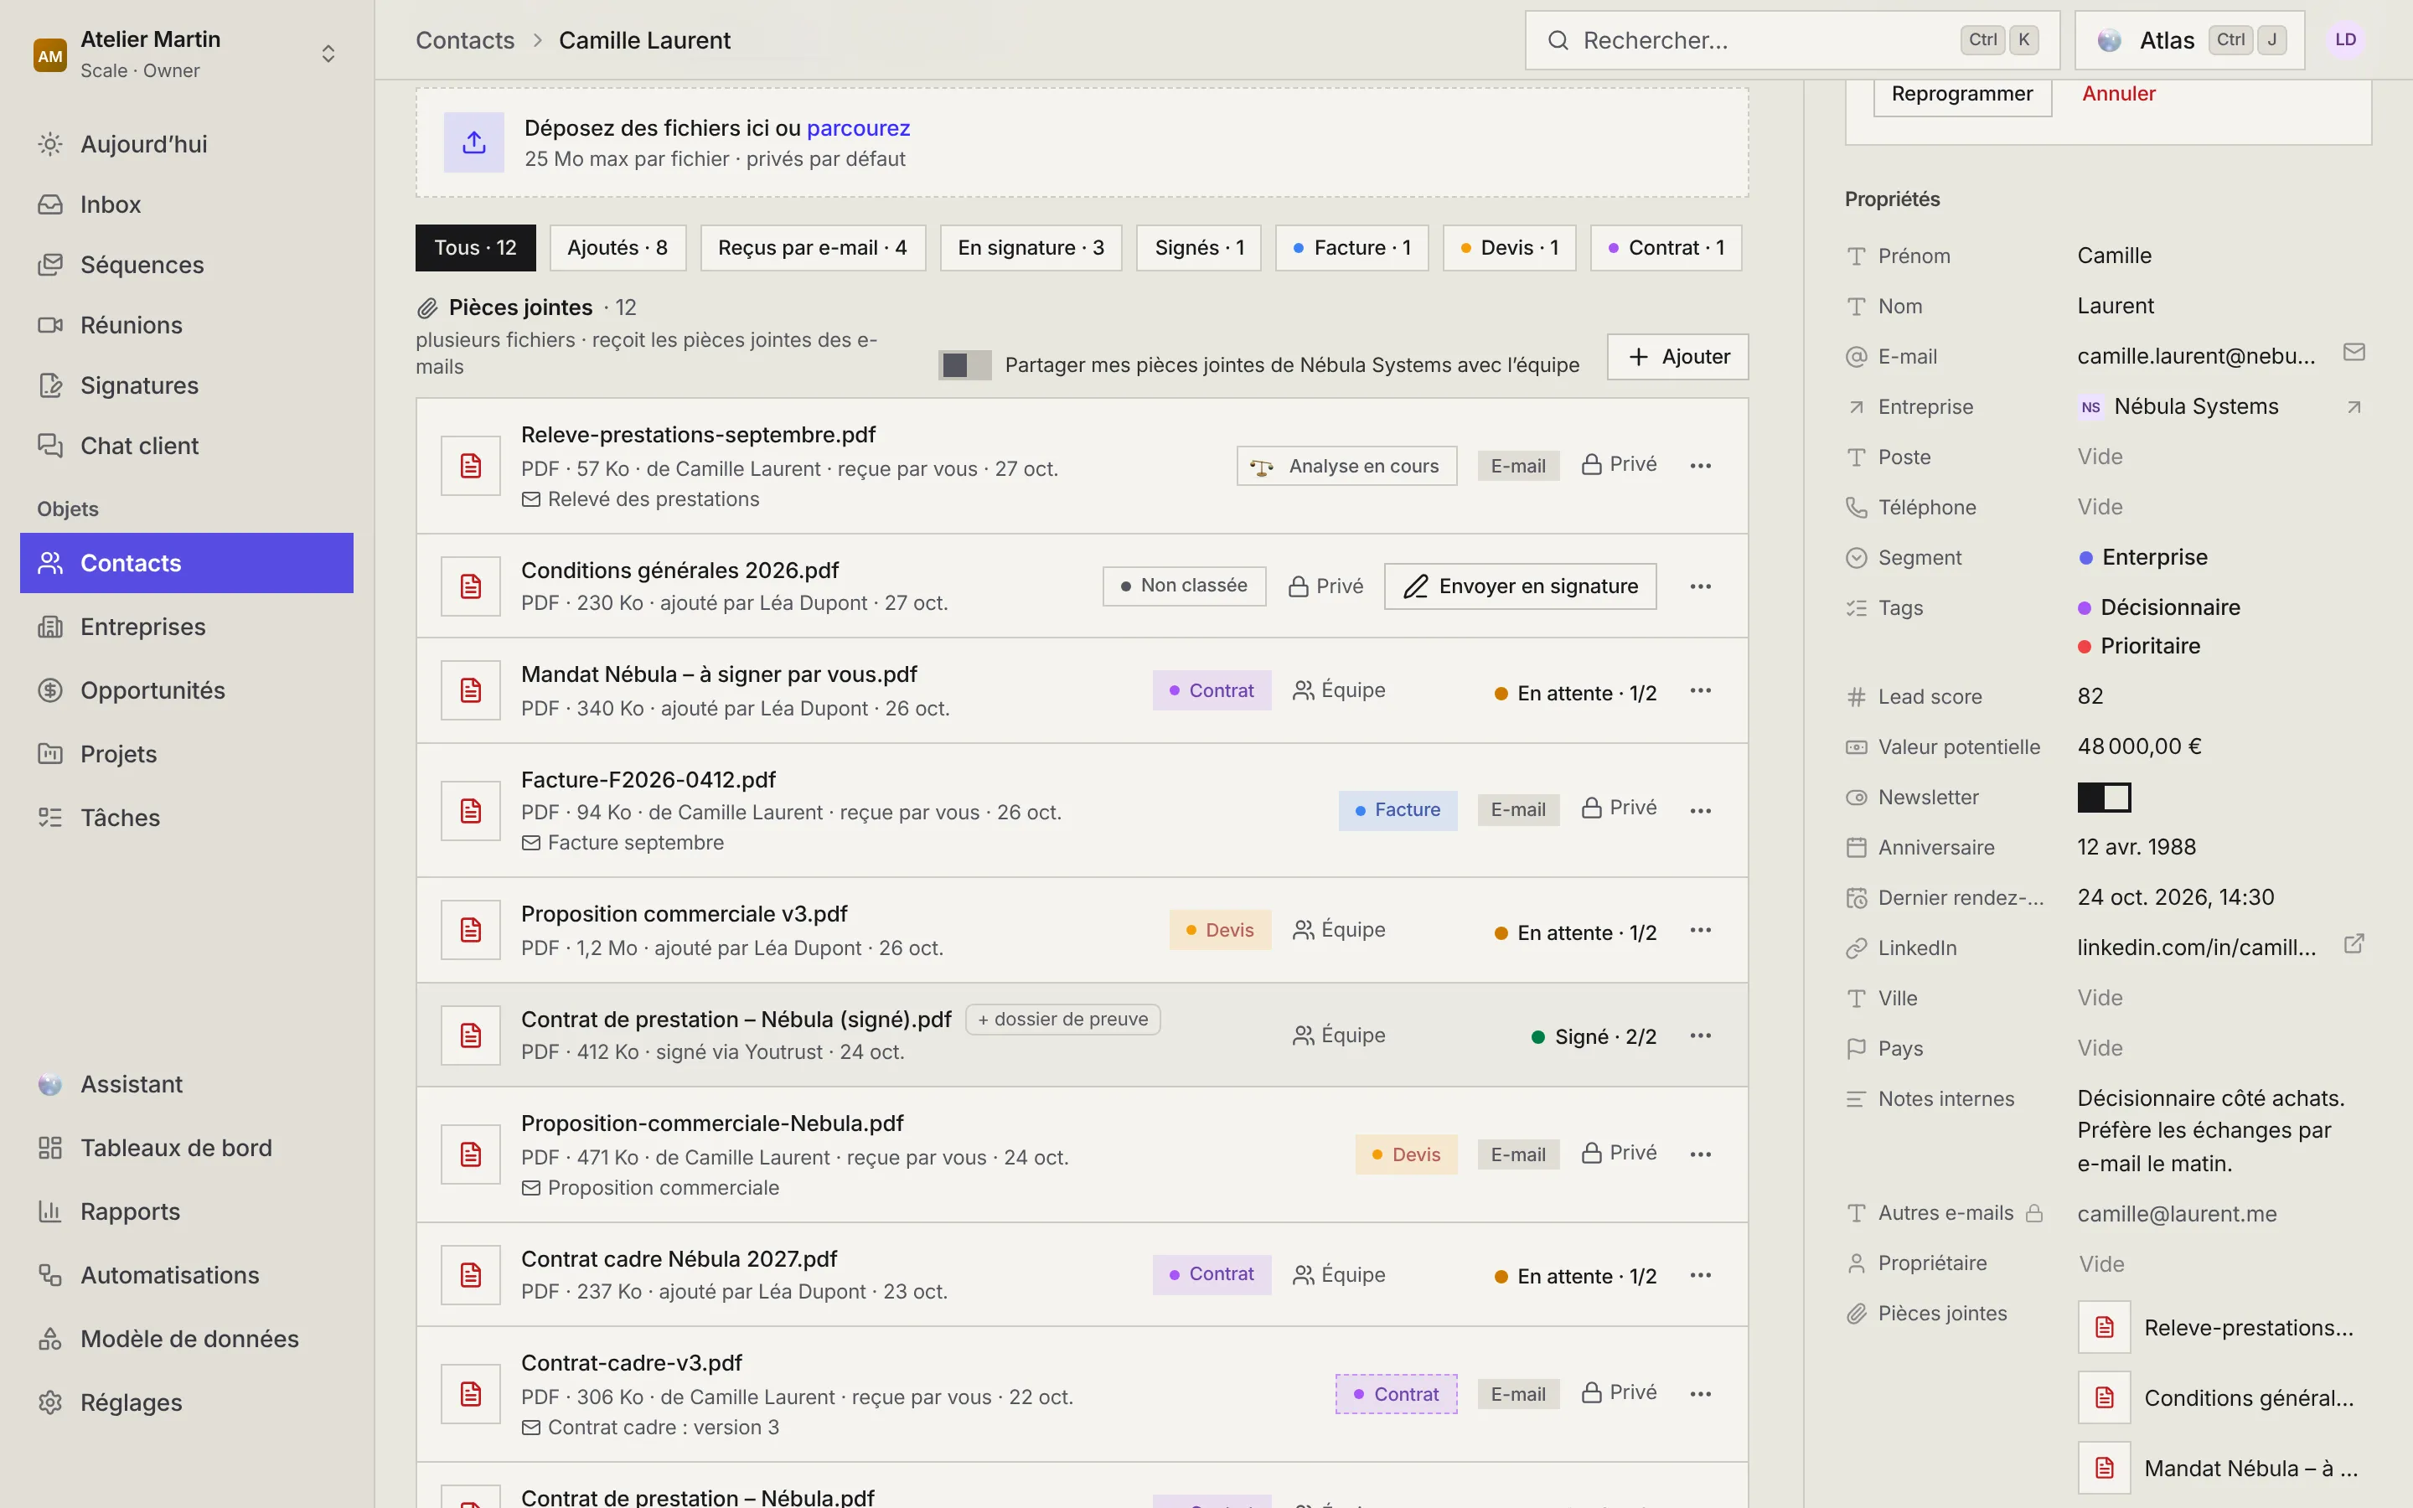Open Nébula Systems company arrow icon
The height and width of the screenshot is (1508, 2413).
click(x=2354, y=407)
